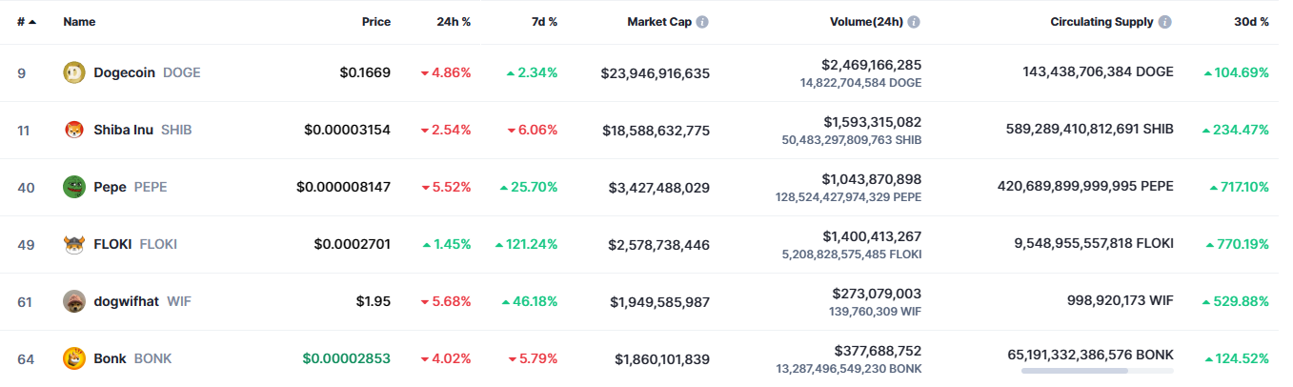Open Shiba Inu volume $1,593,315,082
This screenshot has width=1293, height=387.
tap(873, 122)
